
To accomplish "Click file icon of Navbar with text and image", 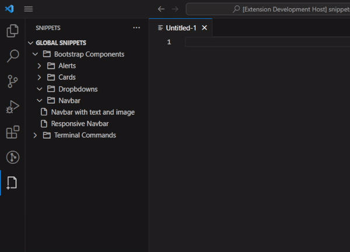I will [x=44, y=112].
